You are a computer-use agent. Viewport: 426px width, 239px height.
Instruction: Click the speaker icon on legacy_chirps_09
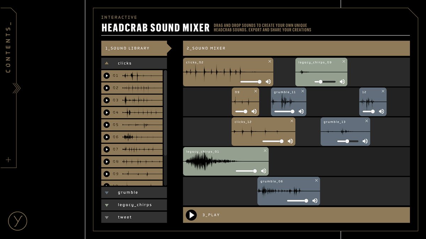[x=342, y=81]
